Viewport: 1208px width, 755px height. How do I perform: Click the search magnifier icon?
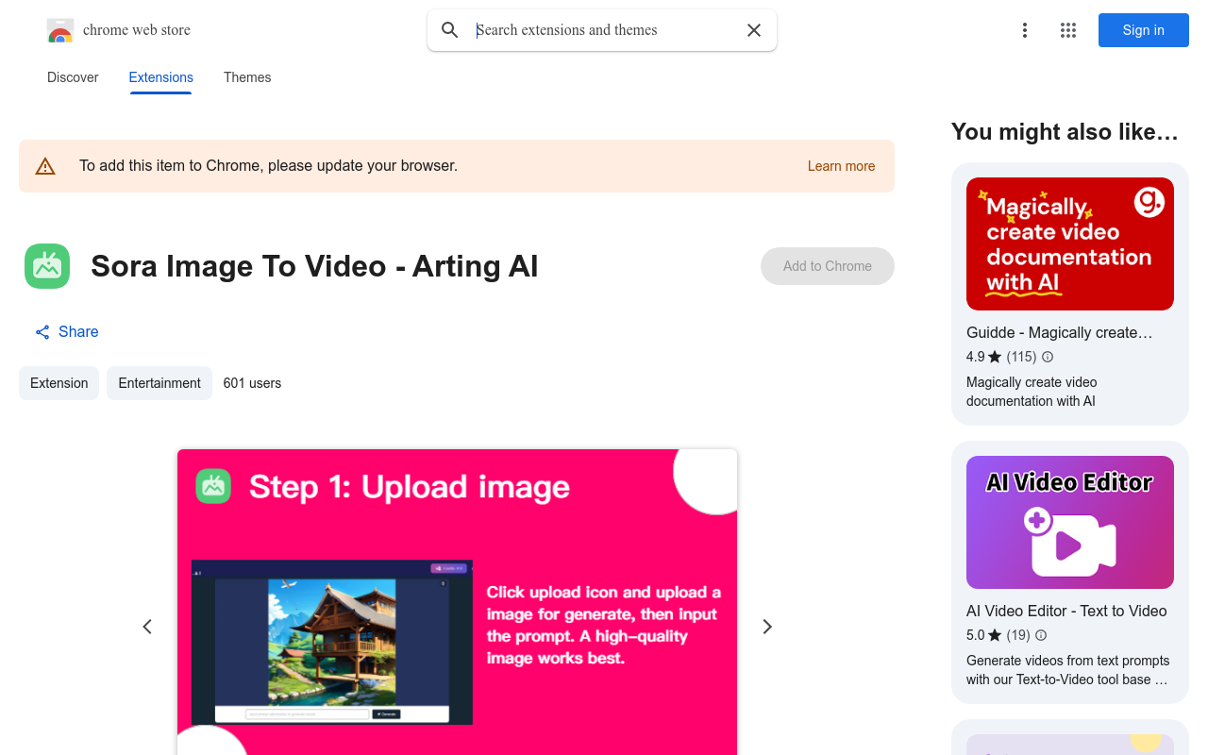click(450, 30)
